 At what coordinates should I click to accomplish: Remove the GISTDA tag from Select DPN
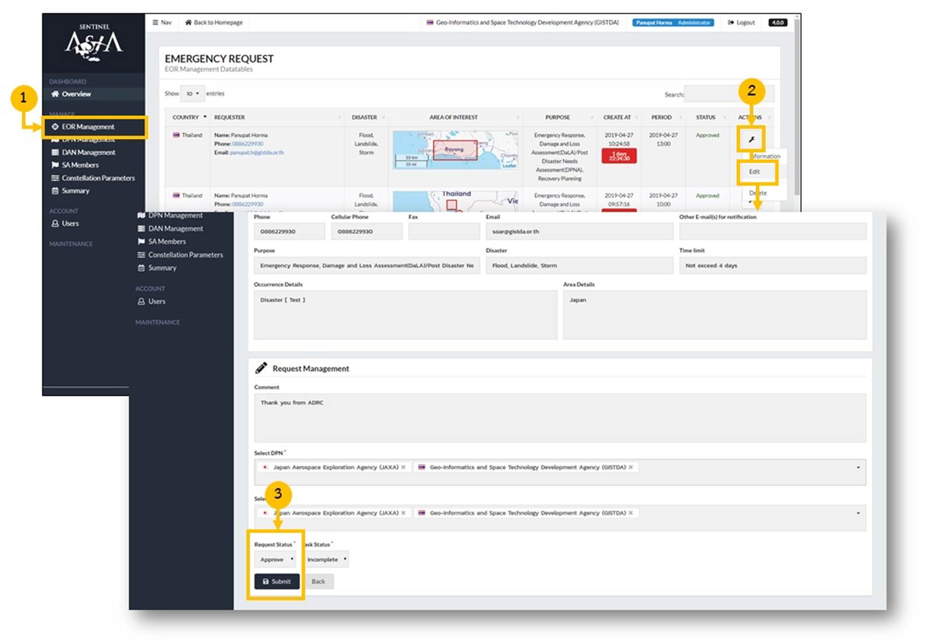[x=631, y=468]
